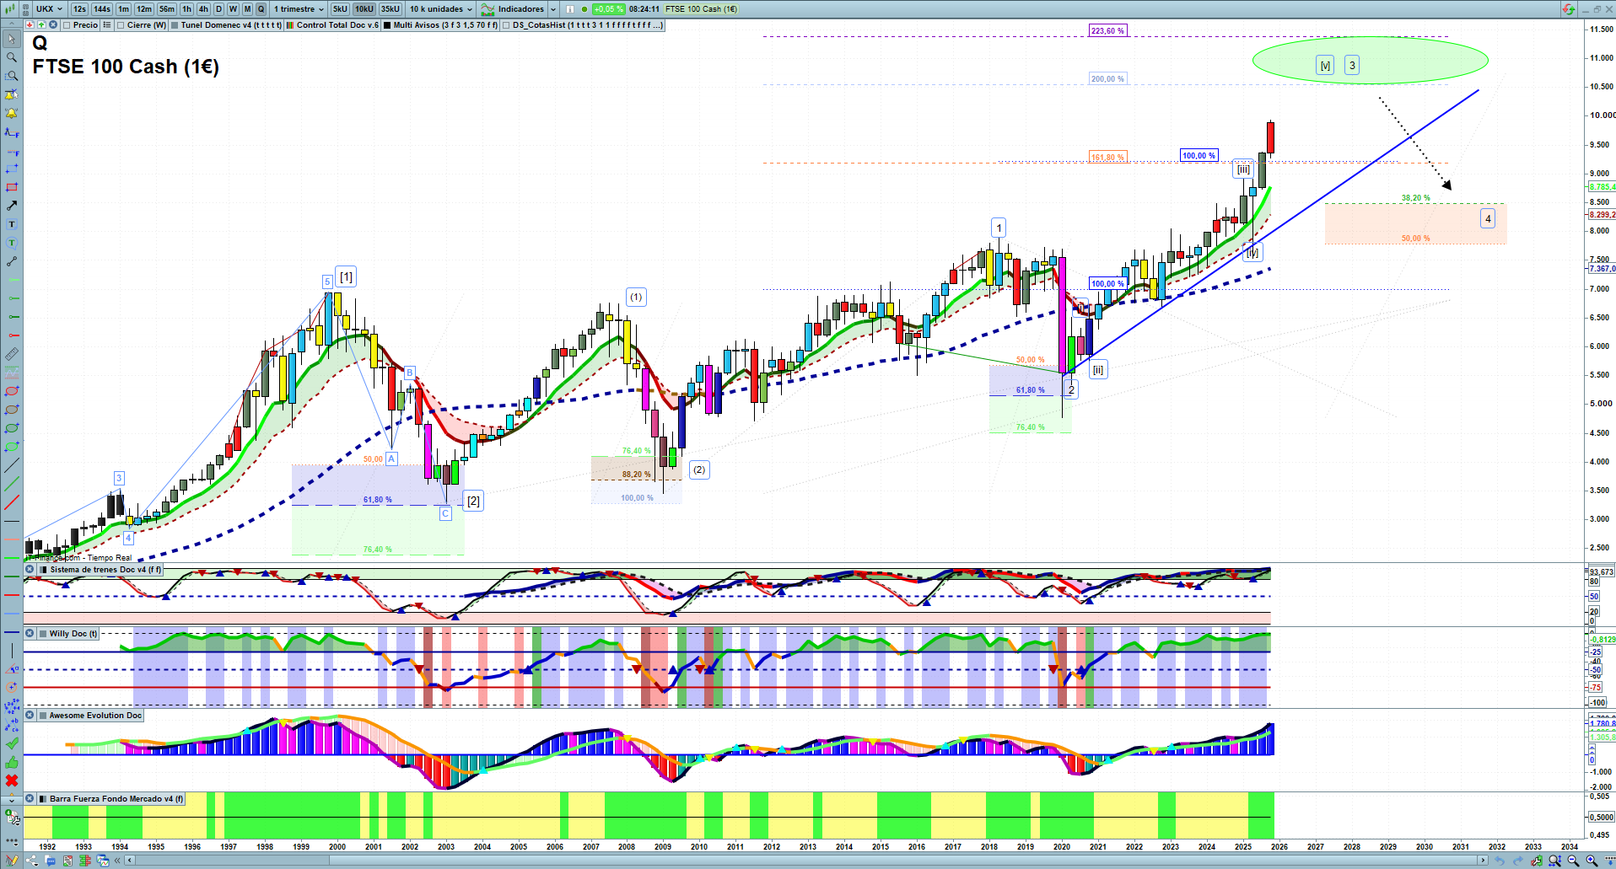
Task: Click the scrollbar right arrow at bottom
Action: 1484,861
